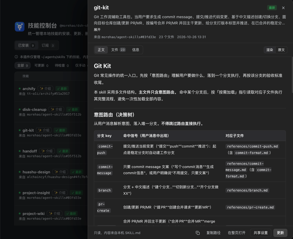The image size is (293, 239).
Task: Click the 分支 key column header
Action: pyautogui.click(x=104, y=136)
